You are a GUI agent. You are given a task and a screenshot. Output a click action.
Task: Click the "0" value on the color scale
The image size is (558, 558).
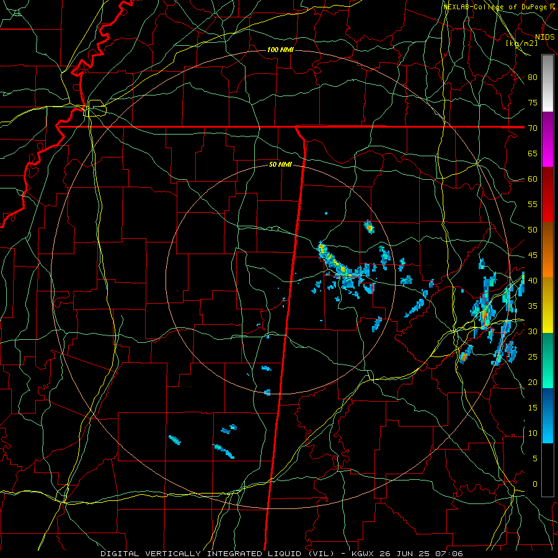pyautogui.click(x=535, y=484)
